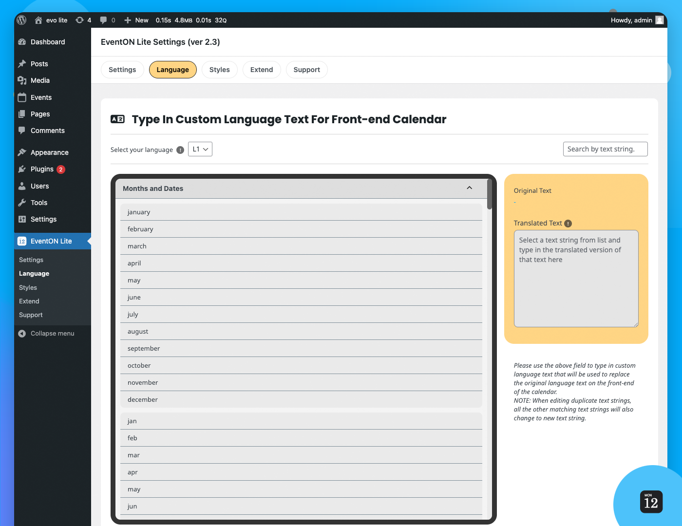Visit the evo lite site home
Image resolution: width=682 pixels, height=526 pixels.
pos(51,20)
